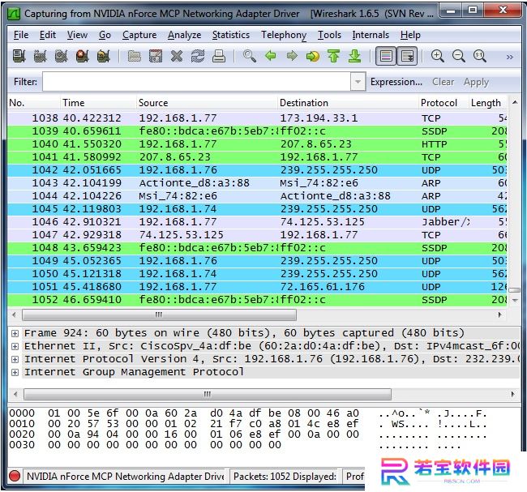Image resolution: width=527 pixels, height=492 pixels.
Task: Expand the Frame 924 tree node
Action: 15,333
